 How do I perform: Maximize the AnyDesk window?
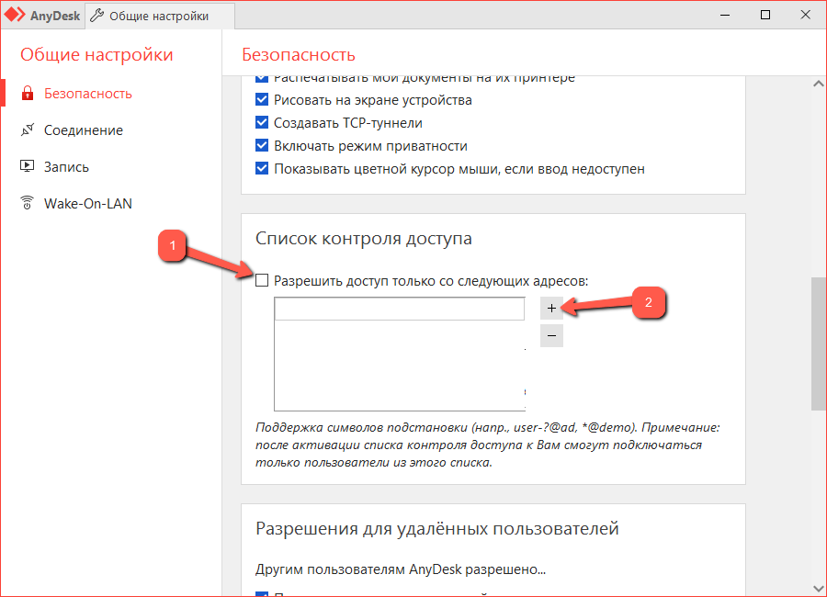click(765, 16)
